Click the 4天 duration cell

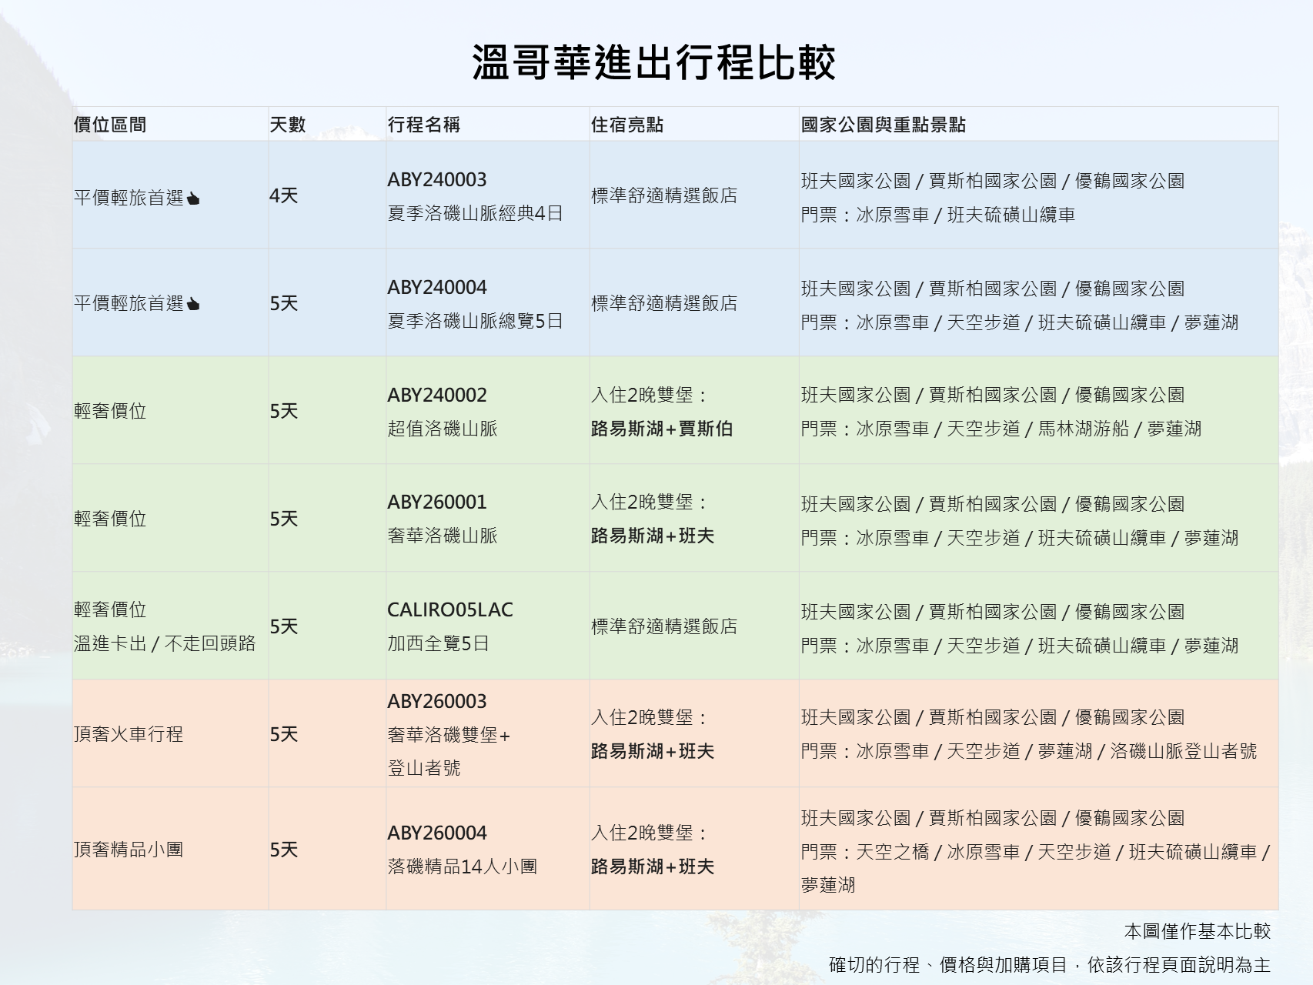click(x=283, y=195)
